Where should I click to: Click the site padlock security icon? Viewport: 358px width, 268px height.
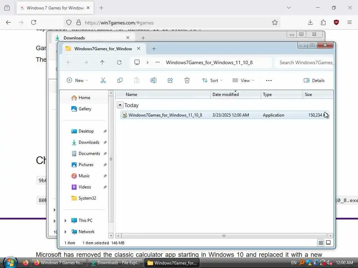[79, 22]
